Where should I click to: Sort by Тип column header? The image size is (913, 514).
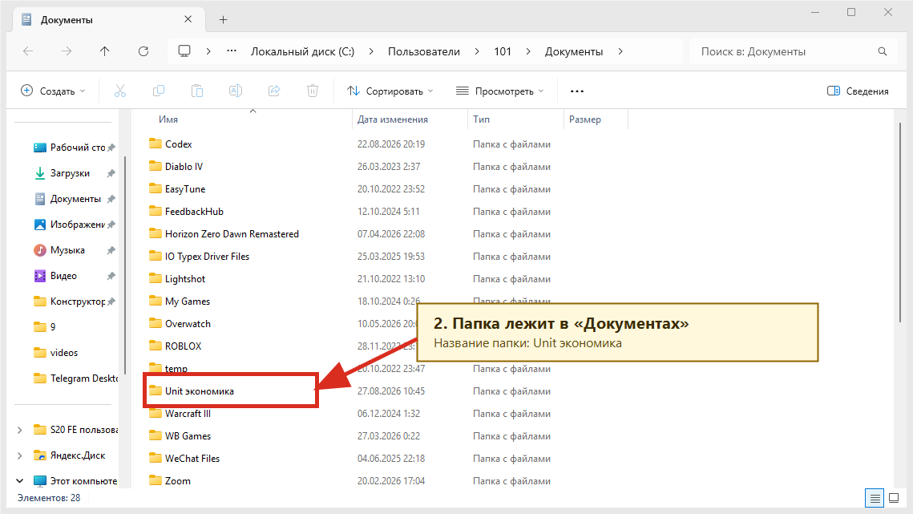click(481, 119)
